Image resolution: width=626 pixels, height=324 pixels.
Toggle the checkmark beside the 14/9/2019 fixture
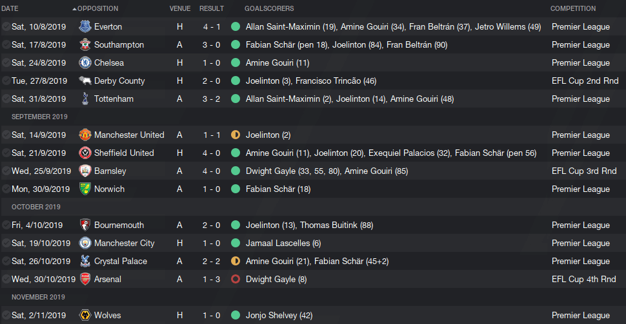[6, 135]
